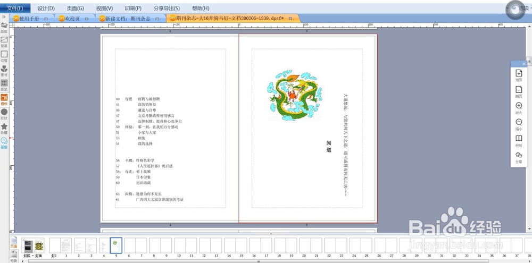Select page 10 thumbnail
The image size is (532, 263).
tap(180, 245)
